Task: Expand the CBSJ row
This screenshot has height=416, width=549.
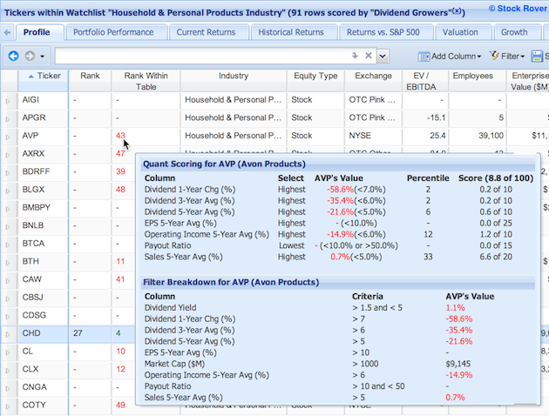Action: pos(8,299)
